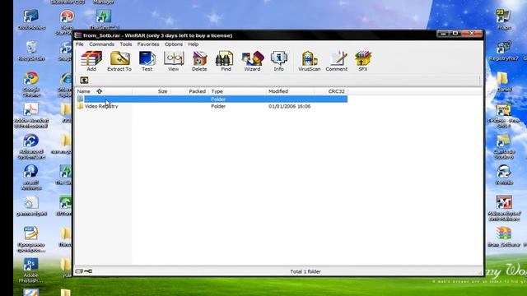Sort by the CRC32 column header
The height and width of the screenshot is (296, 527).
(x=331, y=91)
